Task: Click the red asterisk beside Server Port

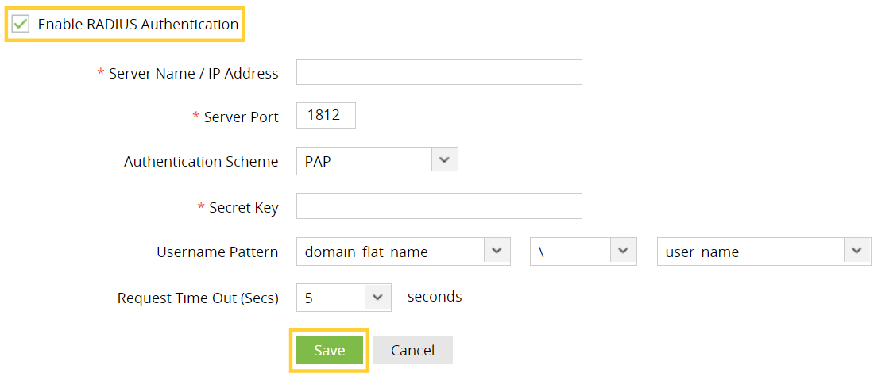Action: pos(196,117)
